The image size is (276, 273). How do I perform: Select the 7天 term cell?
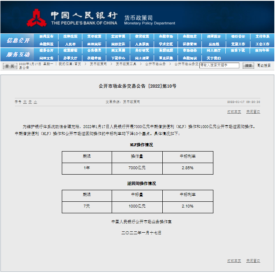(87, 207)
